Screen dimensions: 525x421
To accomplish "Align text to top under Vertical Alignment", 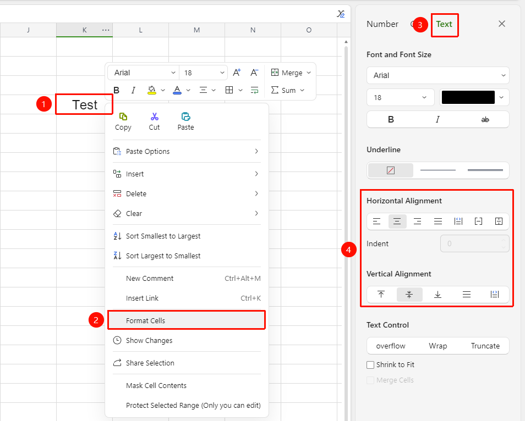I will click(x=381, y=294).
